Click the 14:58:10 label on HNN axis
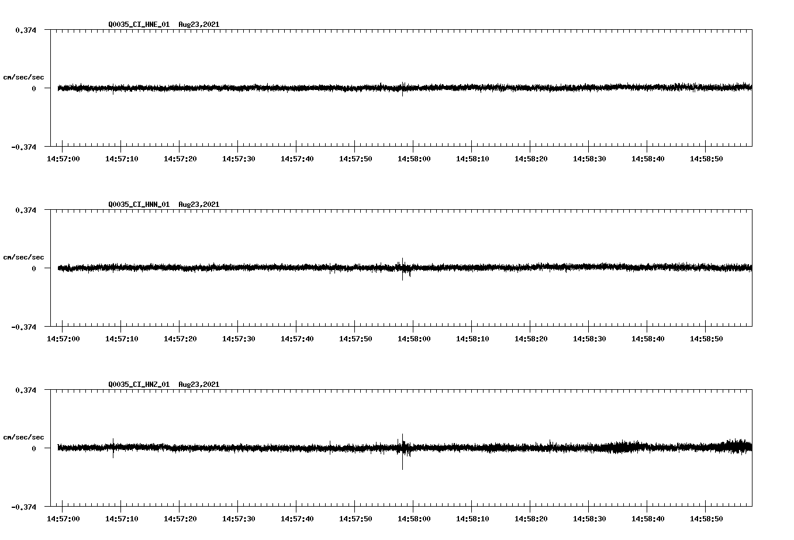 point(472,339)
